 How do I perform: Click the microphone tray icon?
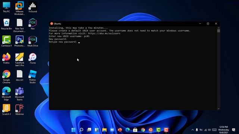point(197,130)
